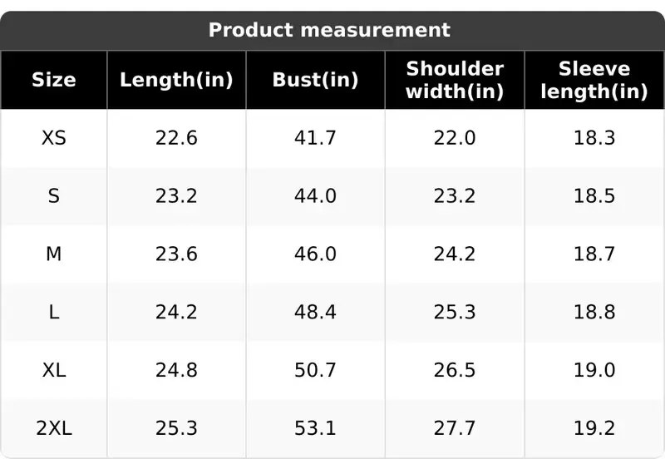Select the 46.0 bust value for M
The height and width of the screenshot is (459, 665).
[315, 254]
